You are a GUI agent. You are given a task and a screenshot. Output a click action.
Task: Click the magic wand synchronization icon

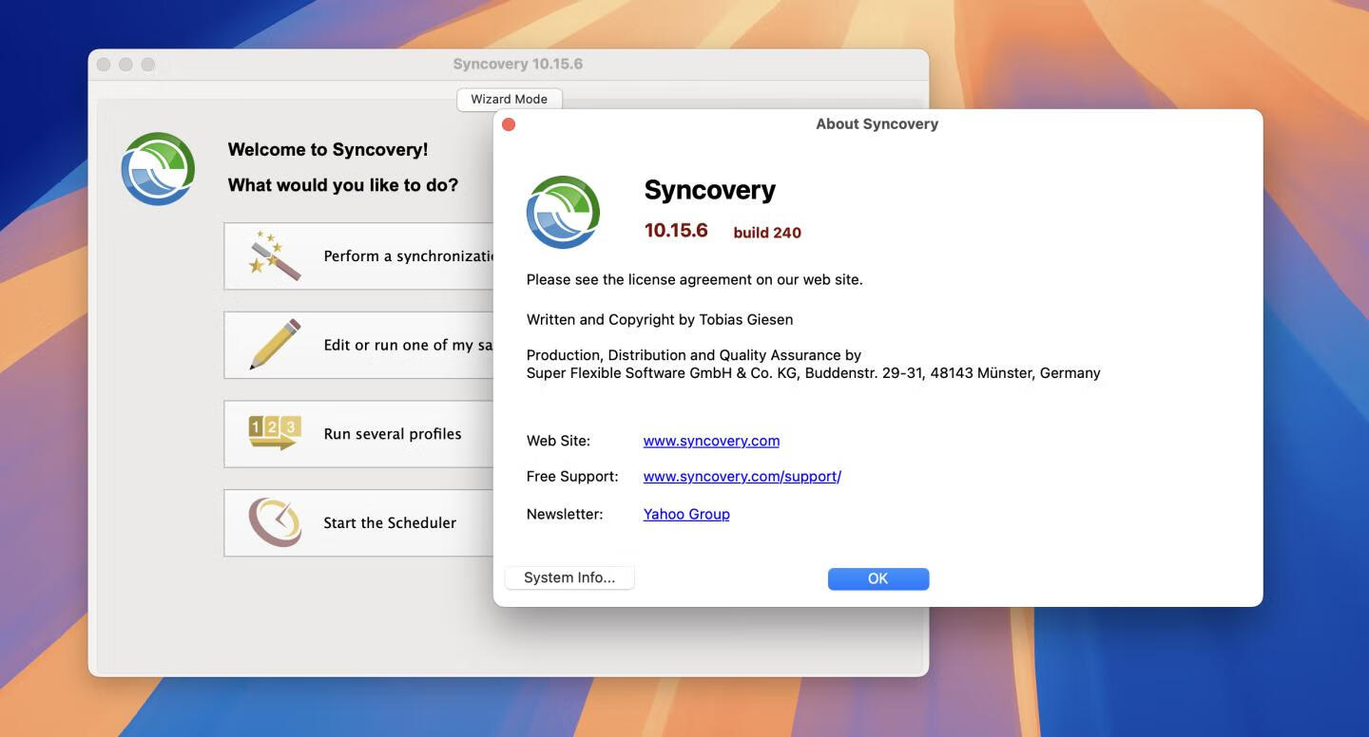[x=274, y=255]
